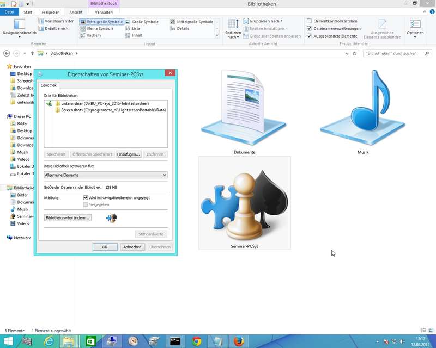This screenshot has height=348, width=436.
Task: Open address bar history dropdown
Action: coord(347,54)
